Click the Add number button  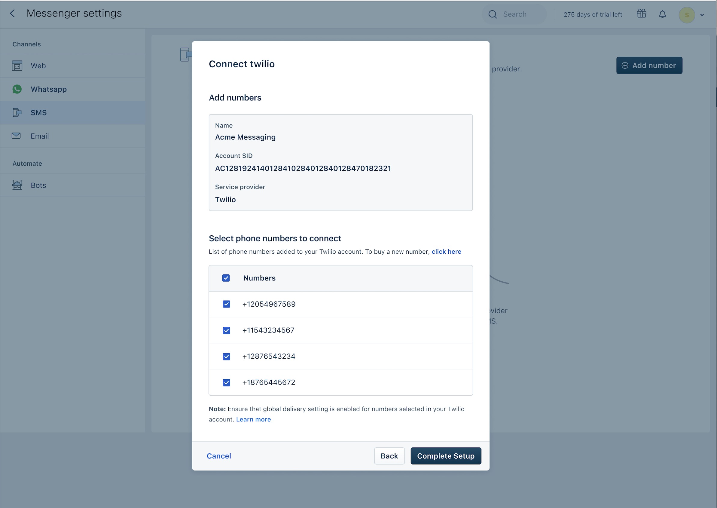649,65
